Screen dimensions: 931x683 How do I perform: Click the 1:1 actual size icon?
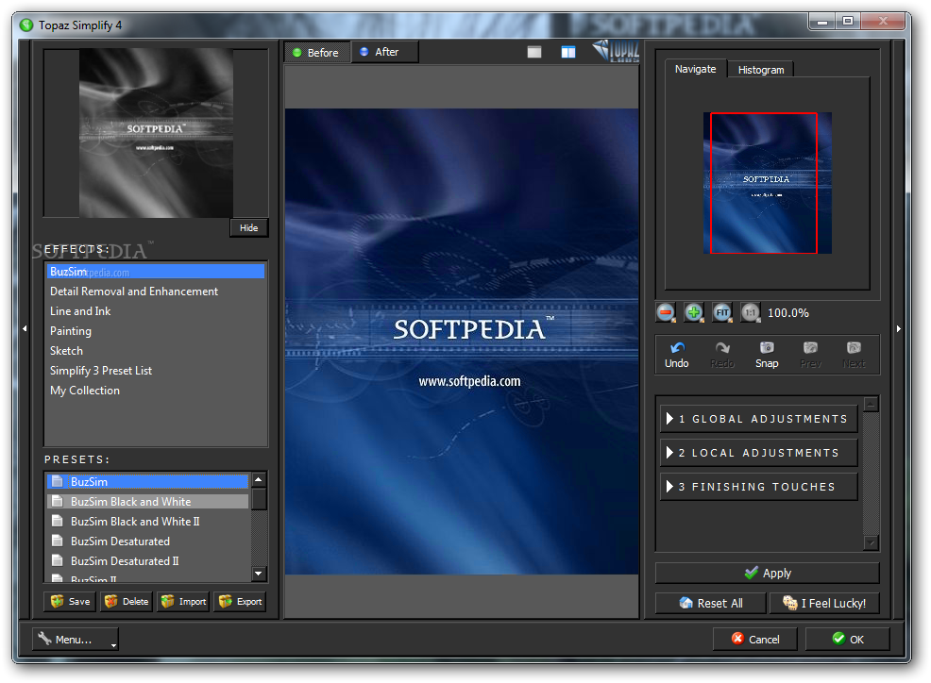point(750,312)
